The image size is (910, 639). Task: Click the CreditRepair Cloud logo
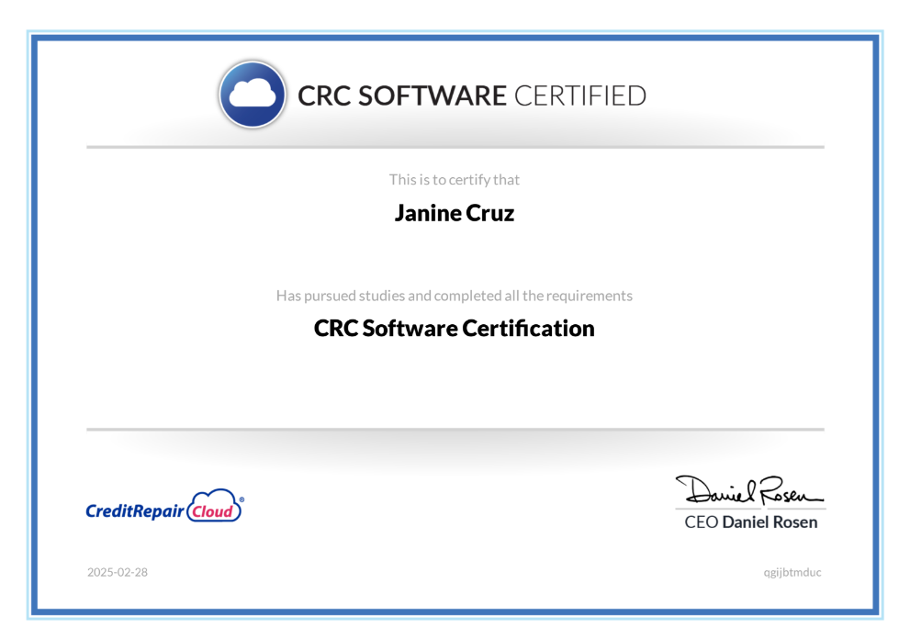pos(165,506)
